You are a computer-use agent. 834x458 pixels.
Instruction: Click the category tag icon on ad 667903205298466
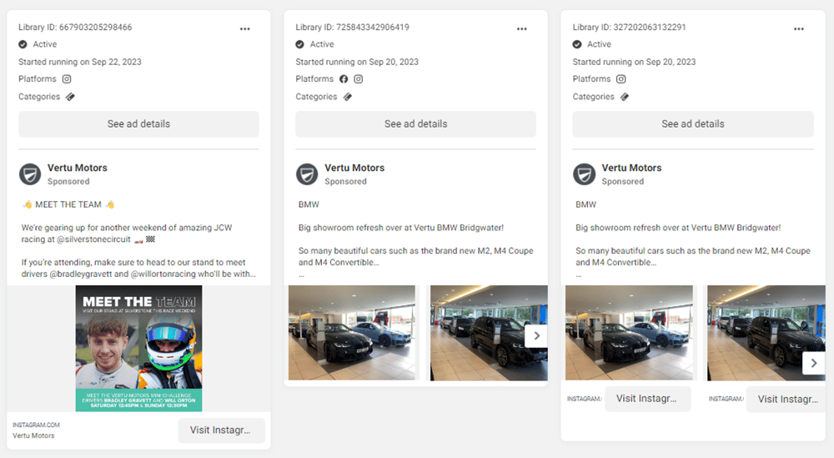[70, 97]
